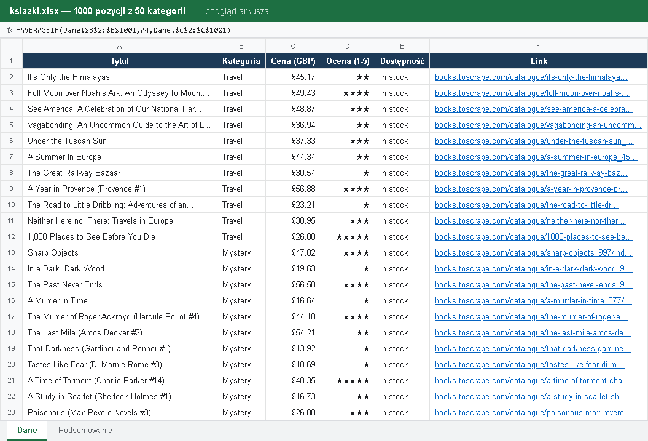Click the Ocena (1-5) header cell
Screen dimensions: 648x441
pyautogui.click(x=348, y=61)
